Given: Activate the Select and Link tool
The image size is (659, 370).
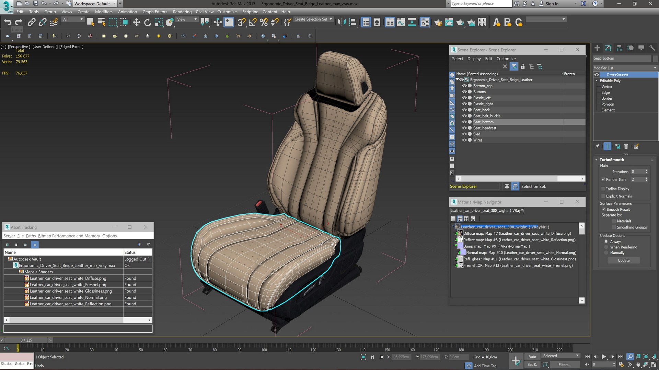Looking at the screenshot, I should click(31, 23).
